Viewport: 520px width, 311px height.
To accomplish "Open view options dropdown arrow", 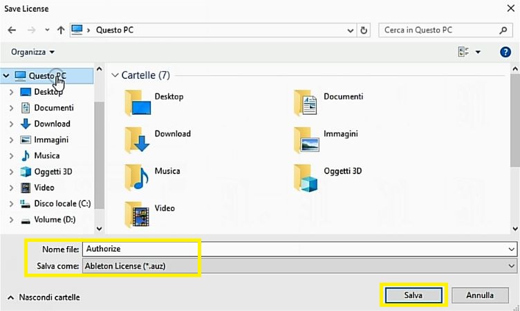I will (478, 52).
